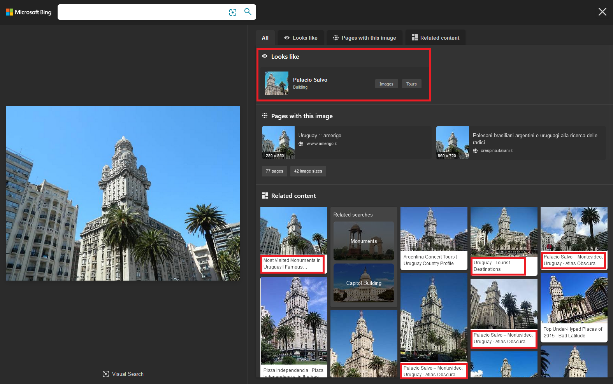Screen dimensions: 613x384
Task: Switch to the All tab
Action: (x=265, y=38)
